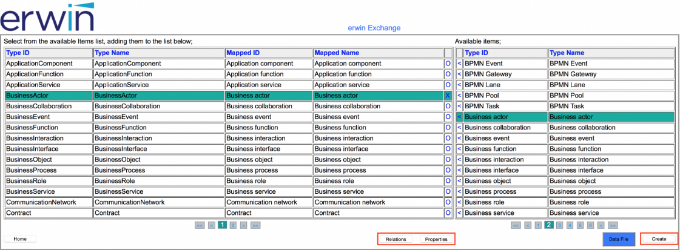The image size is (680, 250).
Task: Click the O marker on ApplicationService row
Action: (x=448, y=85)
